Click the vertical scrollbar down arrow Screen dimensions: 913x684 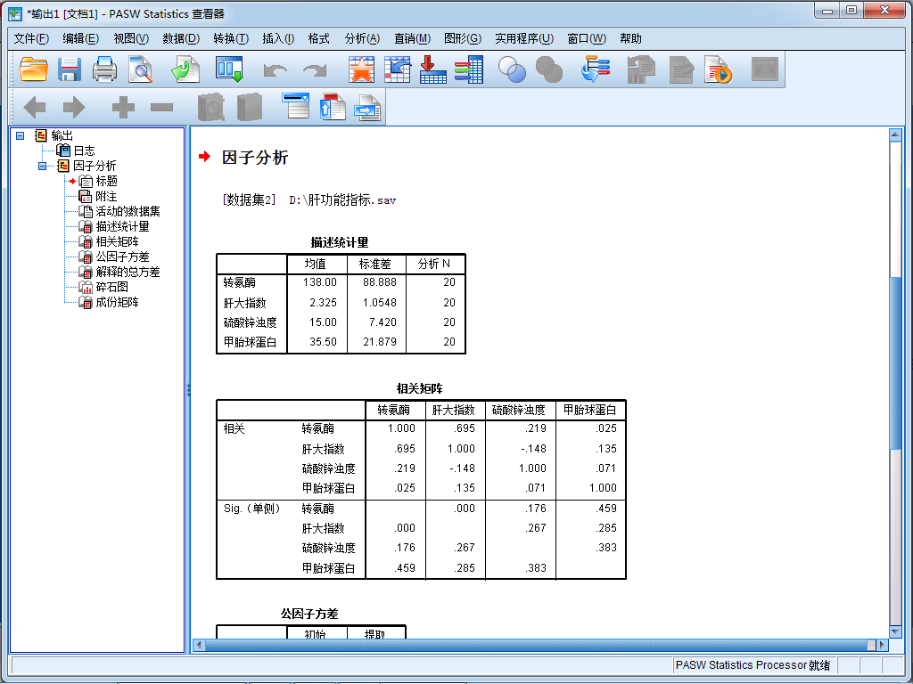[x=895, y=631]
